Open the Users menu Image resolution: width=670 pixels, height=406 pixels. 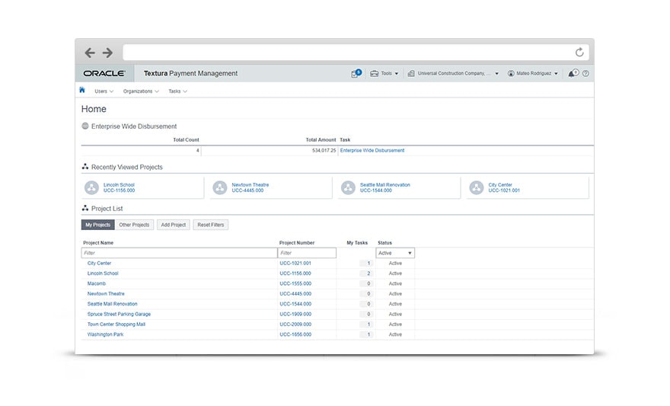pyautogui.click(x=104, y=91)
